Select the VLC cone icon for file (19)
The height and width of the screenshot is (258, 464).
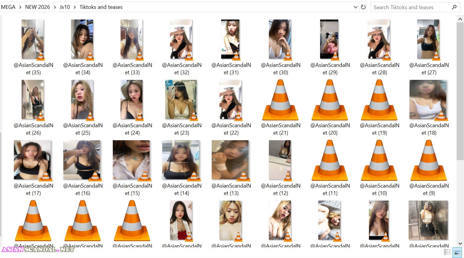tap(379, 100)
